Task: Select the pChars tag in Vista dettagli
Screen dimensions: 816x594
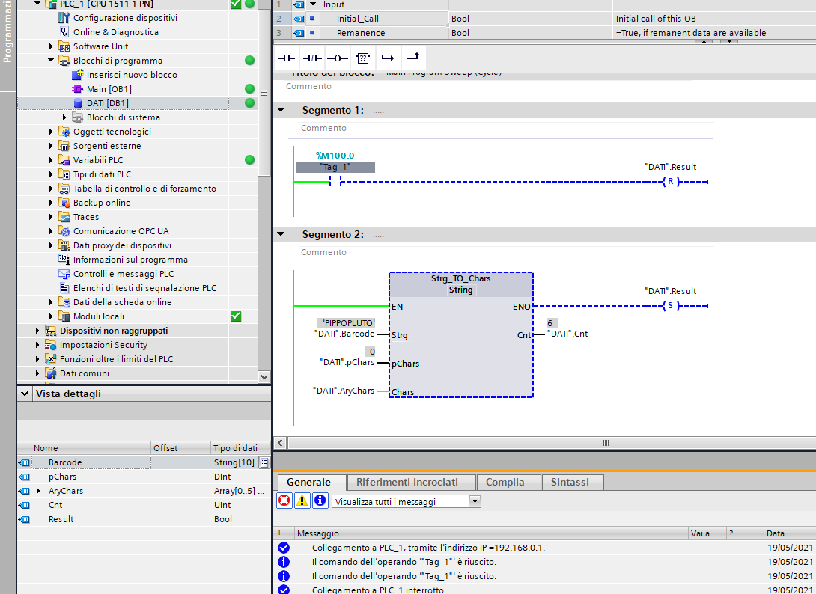Action: coord(62,477)
